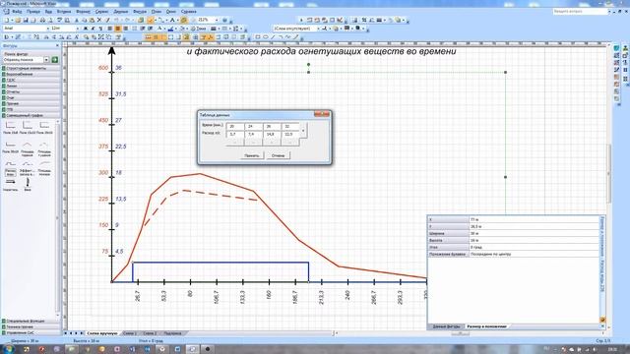Select the Pointer tool in toolbar
Screen dimensions: 630x354
coord(151,20)
